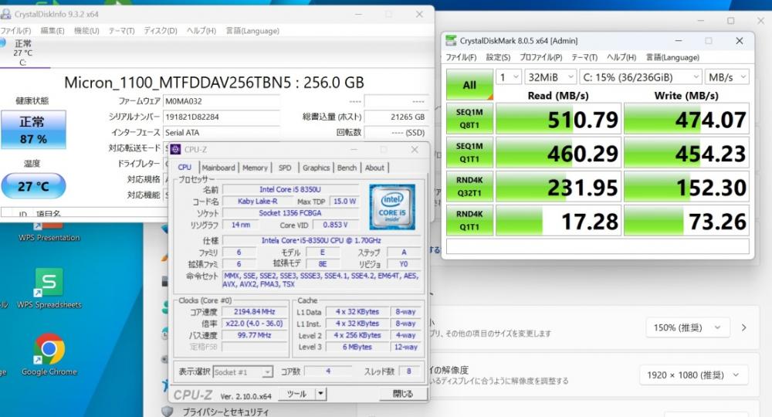Screen dimensions: 772x417
Task: Run SEQ1M Q8T1 test
Action: point(469,119)
